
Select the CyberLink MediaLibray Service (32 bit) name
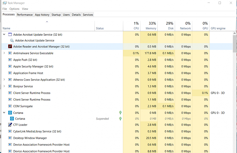pos(37,132)
